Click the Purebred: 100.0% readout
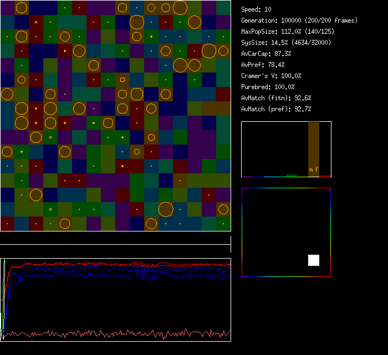 tap(268, 87)
